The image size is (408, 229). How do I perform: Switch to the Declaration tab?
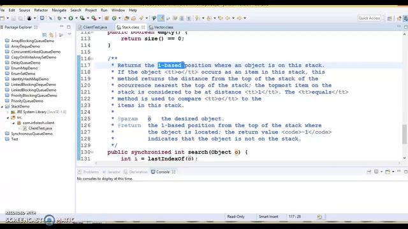(x=136, y=172)
